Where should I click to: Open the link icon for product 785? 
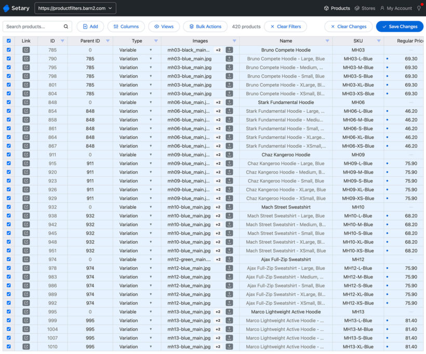[x=26, y=50]
